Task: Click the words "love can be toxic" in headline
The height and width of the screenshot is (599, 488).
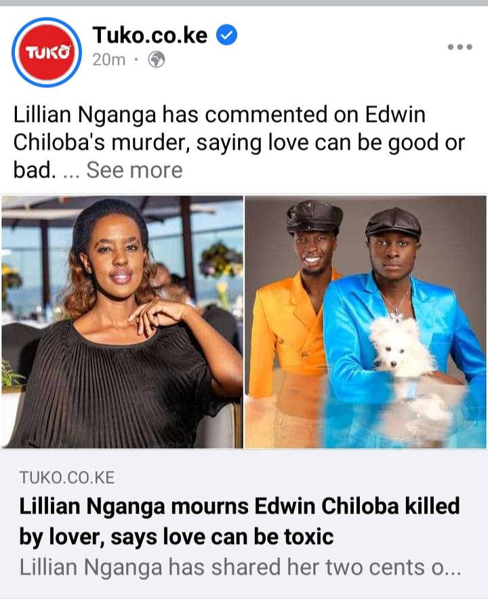Action: [248, 537]
